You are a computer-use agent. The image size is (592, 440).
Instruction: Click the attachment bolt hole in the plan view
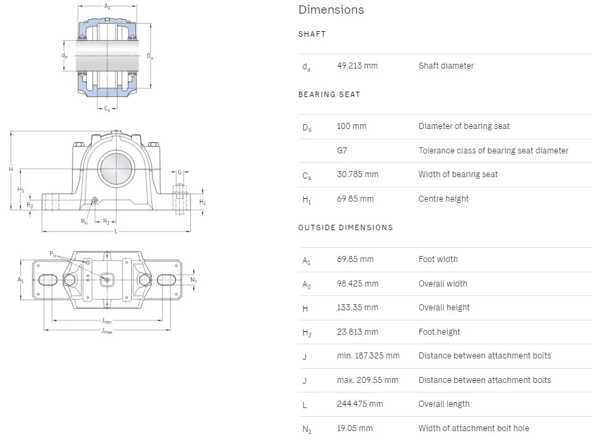[48, 280]
